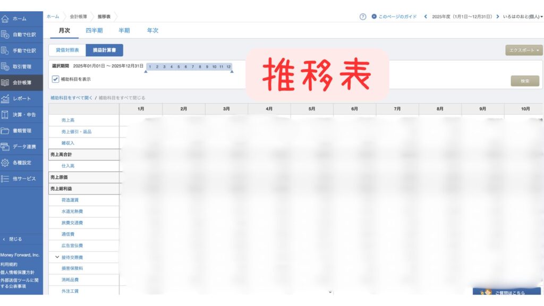Open 手動で仕訳 from the sidebar
This screenshot has width=544, height=306.
pyautogui.click(x=5, y=49)
